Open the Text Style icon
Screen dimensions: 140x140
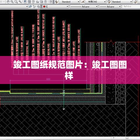click(56, 2)
